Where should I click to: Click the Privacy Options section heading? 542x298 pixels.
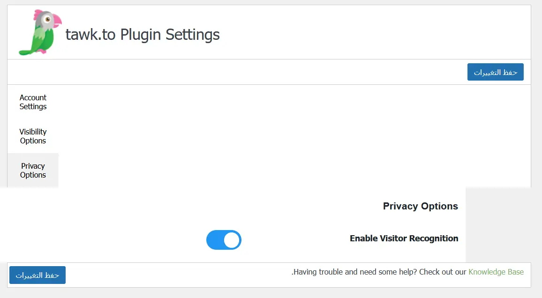[x=420, y=206]
